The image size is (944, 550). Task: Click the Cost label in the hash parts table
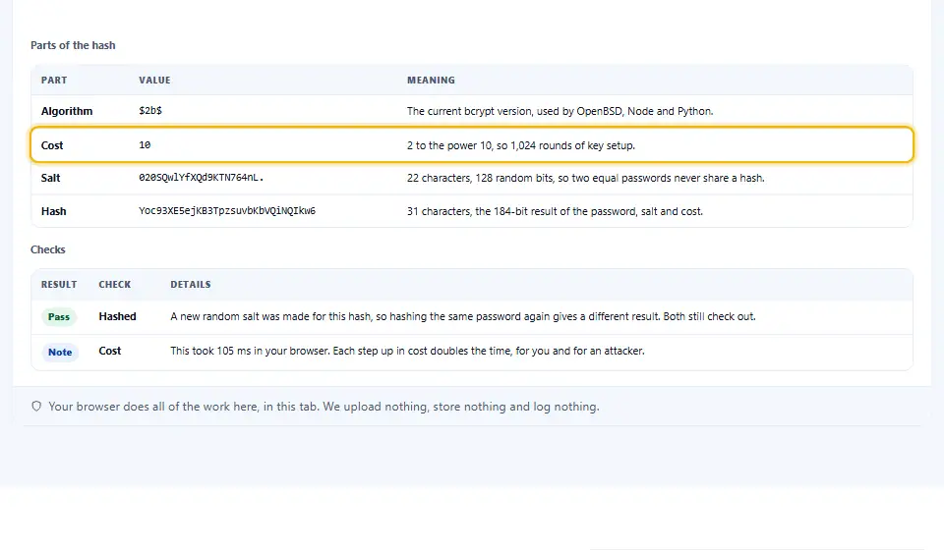52,144
